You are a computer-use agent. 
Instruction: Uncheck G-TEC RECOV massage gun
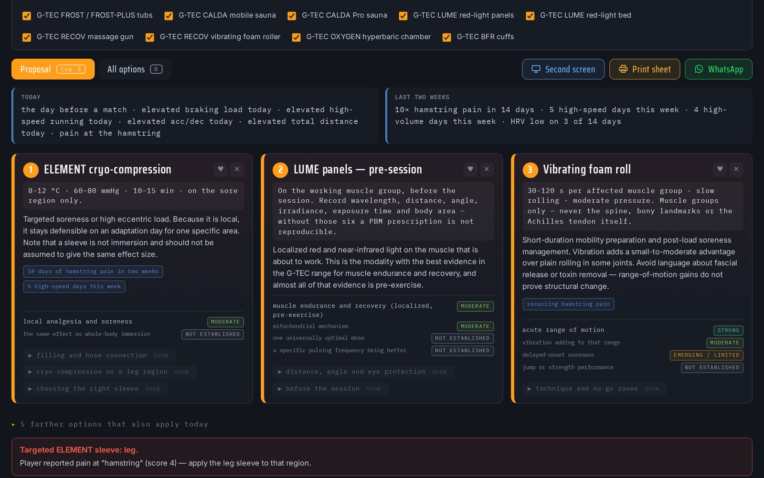(x=27, y=37)
